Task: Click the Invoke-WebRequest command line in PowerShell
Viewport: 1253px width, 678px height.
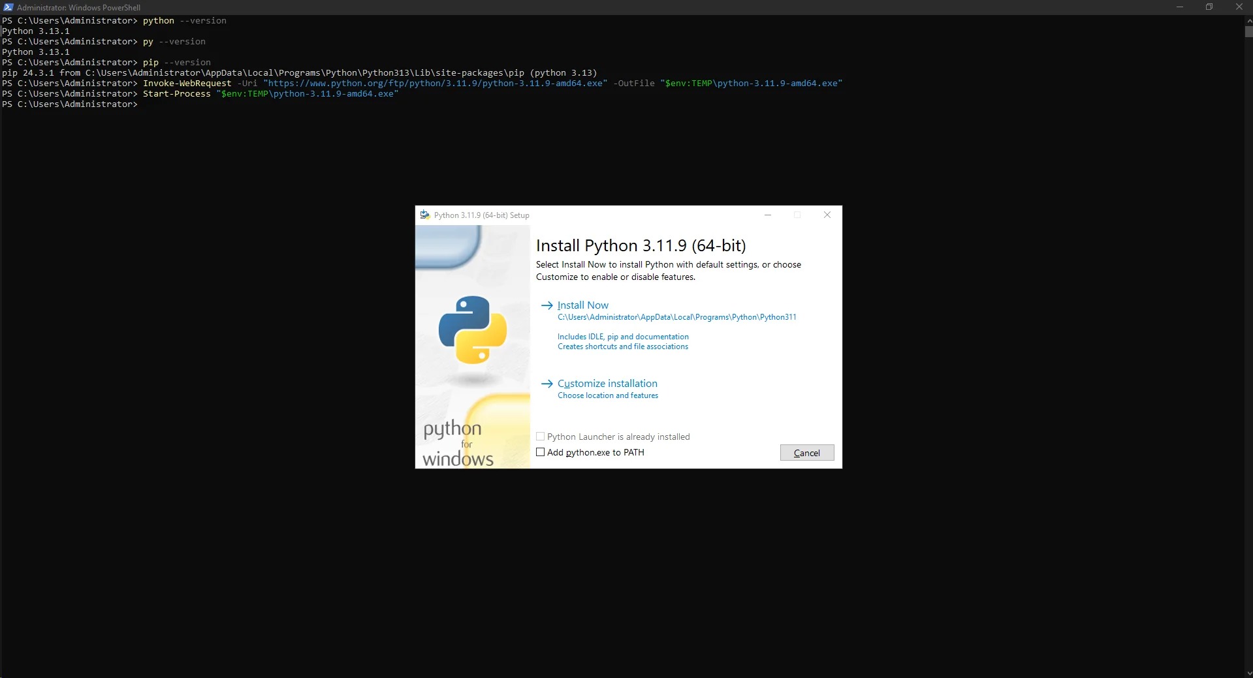Action: click(422, 83)
